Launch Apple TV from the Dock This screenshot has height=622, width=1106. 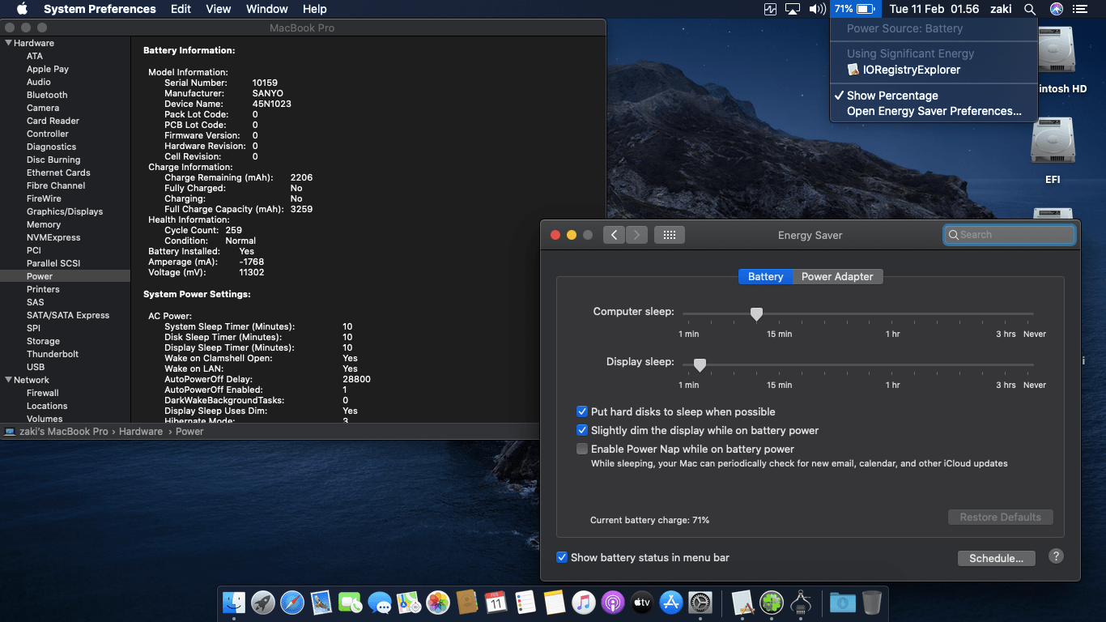click(641, 602)
